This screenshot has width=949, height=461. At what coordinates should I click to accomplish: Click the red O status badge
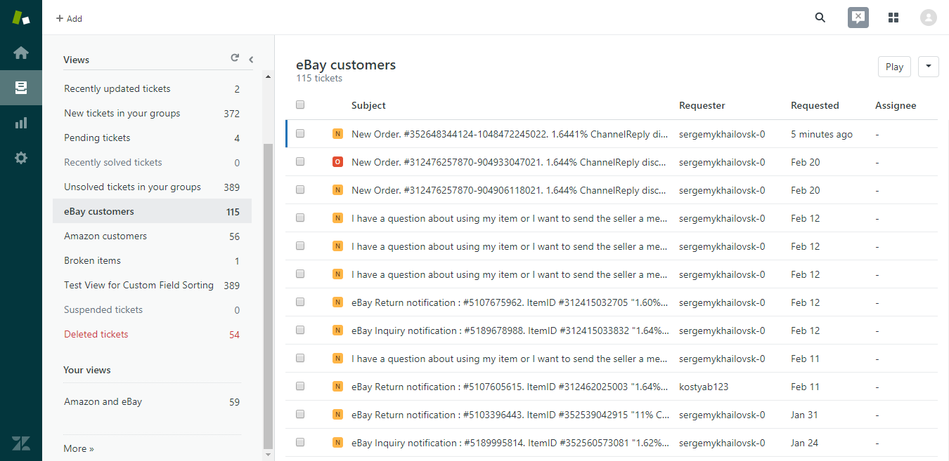[337, 162]
